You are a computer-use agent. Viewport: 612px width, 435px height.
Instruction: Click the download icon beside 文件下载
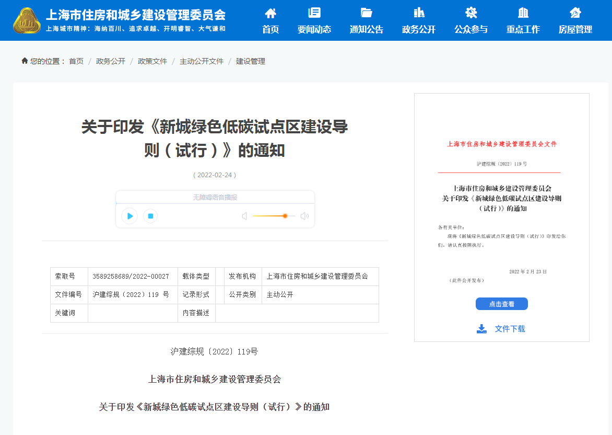click(x=481, y=328)
